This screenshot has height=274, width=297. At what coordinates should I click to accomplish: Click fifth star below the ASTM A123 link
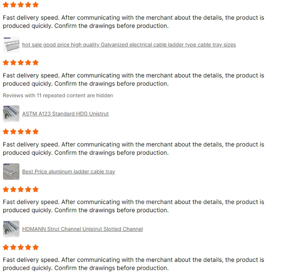[x=36, y=131]
